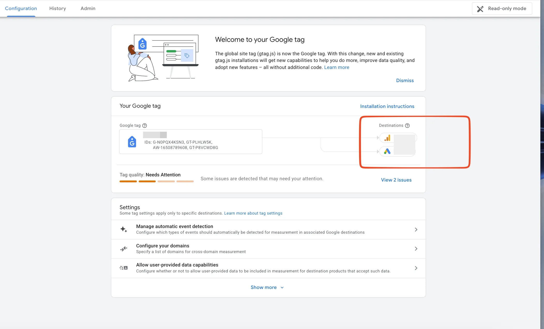Click the Destinations help question-mark icon
Image resolution: width=544 pixels, height=329 pixels.
[x=407, y=126]
